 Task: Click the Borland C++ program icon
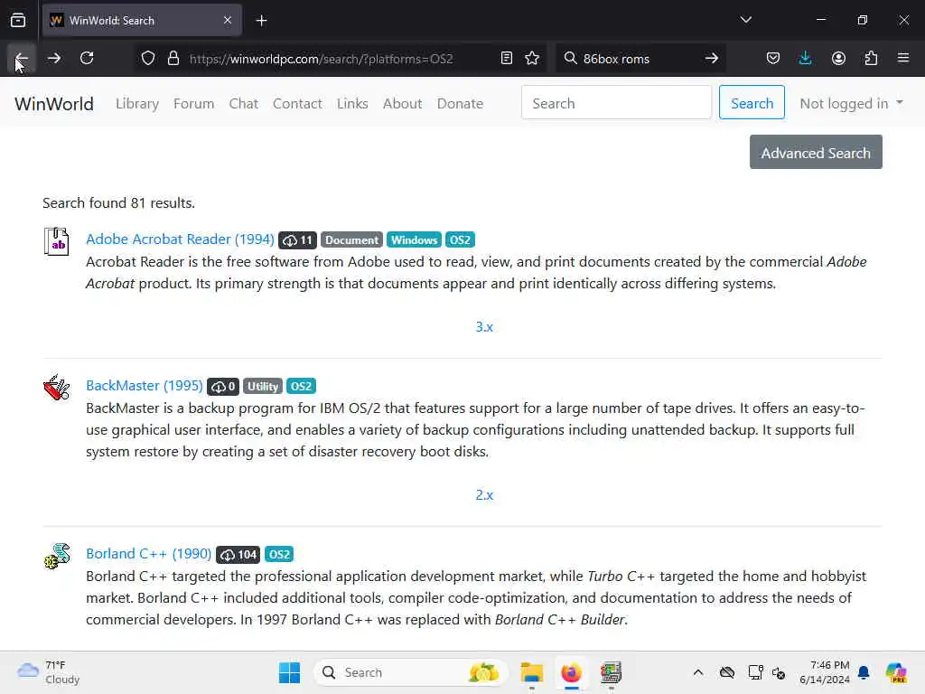coord(57,556)
